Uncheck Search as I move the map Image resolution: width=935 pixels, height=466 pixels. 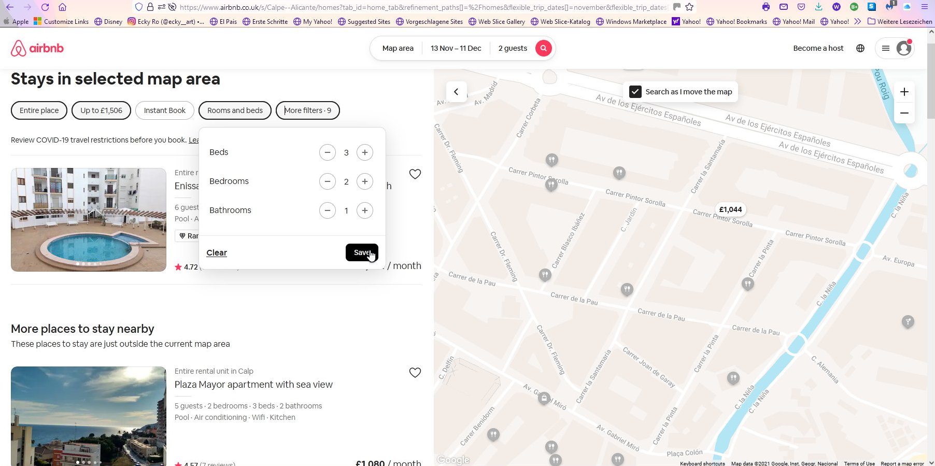pyautogui.click(x=635, y=92)
